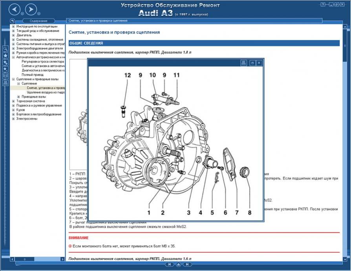This screenshot has height=271, width=351.
Task: Select the Двигатель label in tree
Action: pos(24,35)
